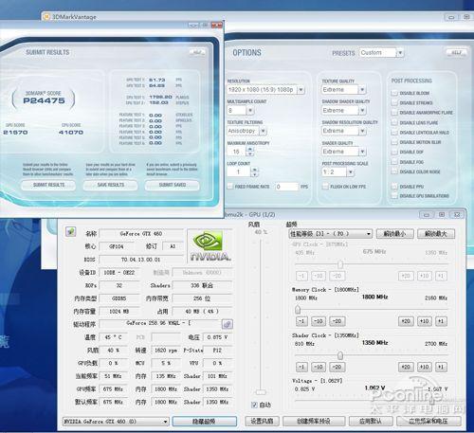Open HELP in the Submit Results window
Screen dimensions: 474x433
click(197, 52)
